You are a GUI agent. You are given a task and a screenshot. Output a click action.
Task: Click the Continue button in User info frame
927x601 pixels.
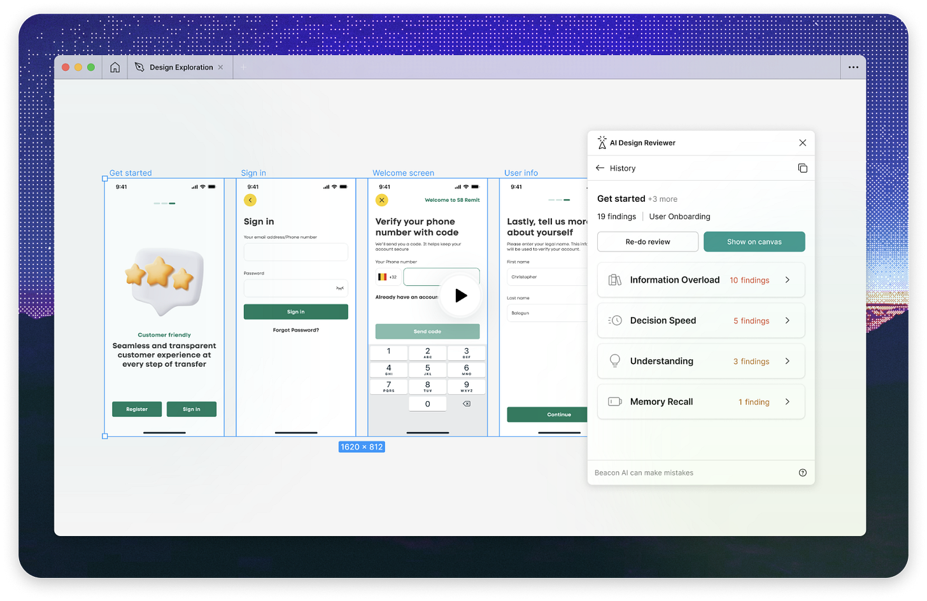click(x=548, y=414)
